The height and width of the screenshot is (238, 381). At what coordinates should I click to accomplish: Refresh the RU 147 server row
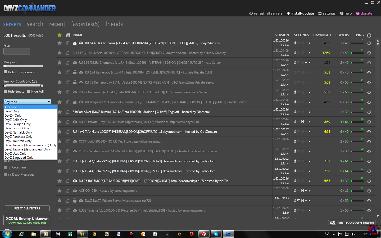369,53
